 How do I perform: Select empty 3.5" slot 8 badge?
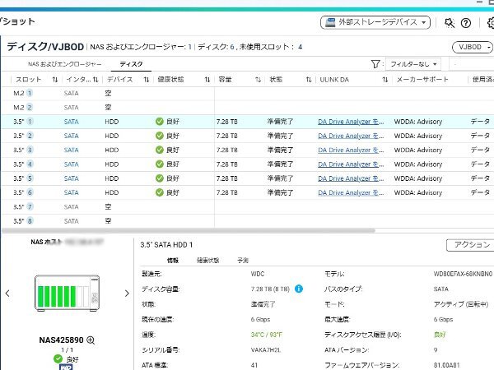[30, 221]
